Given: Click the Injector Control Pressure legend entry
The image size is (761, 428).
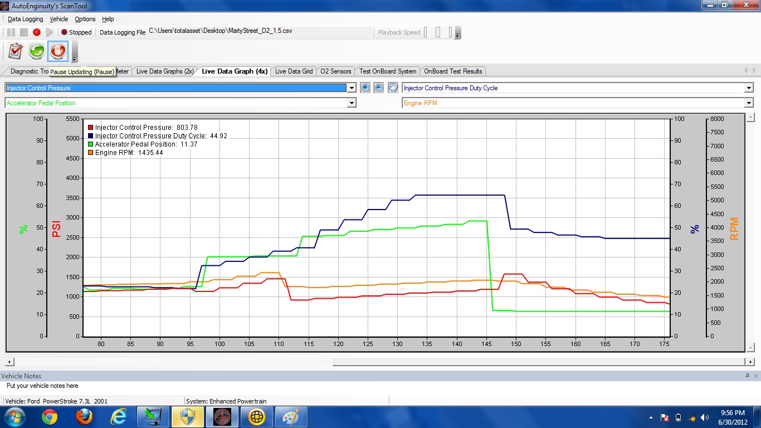Looking at the screenshot, I should [143, 128].
